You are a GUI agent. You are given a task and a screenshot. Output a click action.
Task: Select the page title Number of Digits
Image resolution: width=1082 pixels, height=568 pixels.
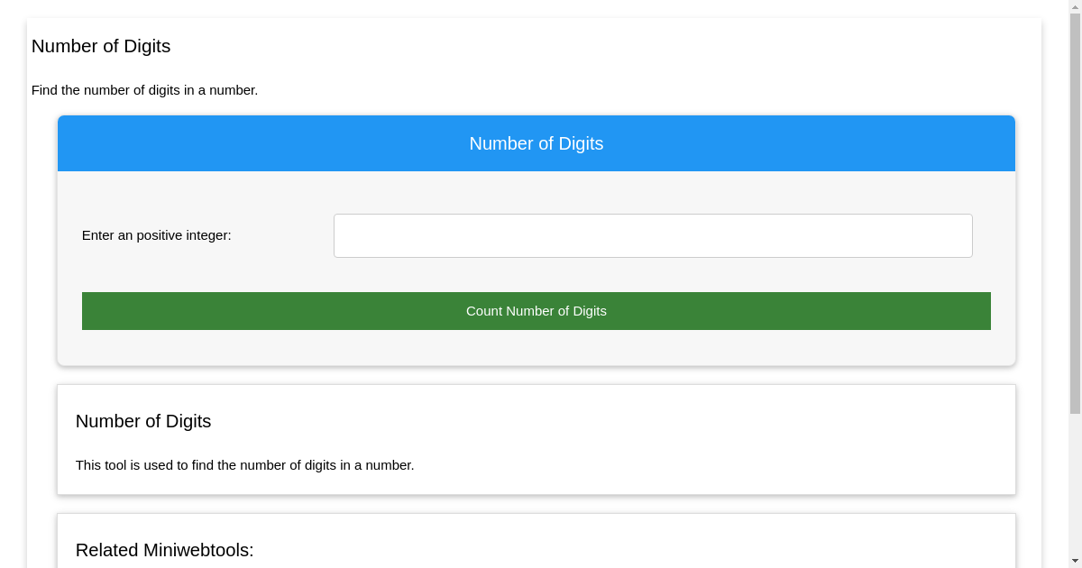(x=100, y=46)
